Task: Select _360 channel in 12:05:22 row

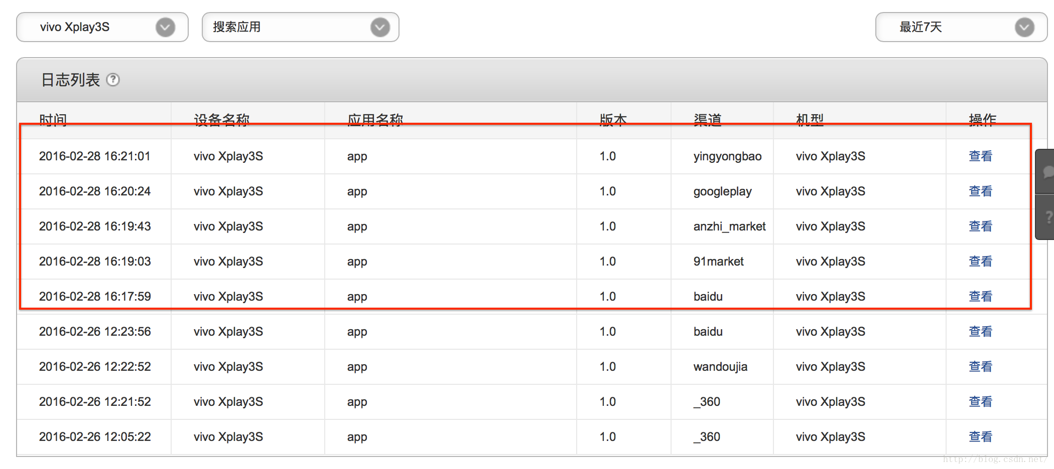Action: coord(707,437)
